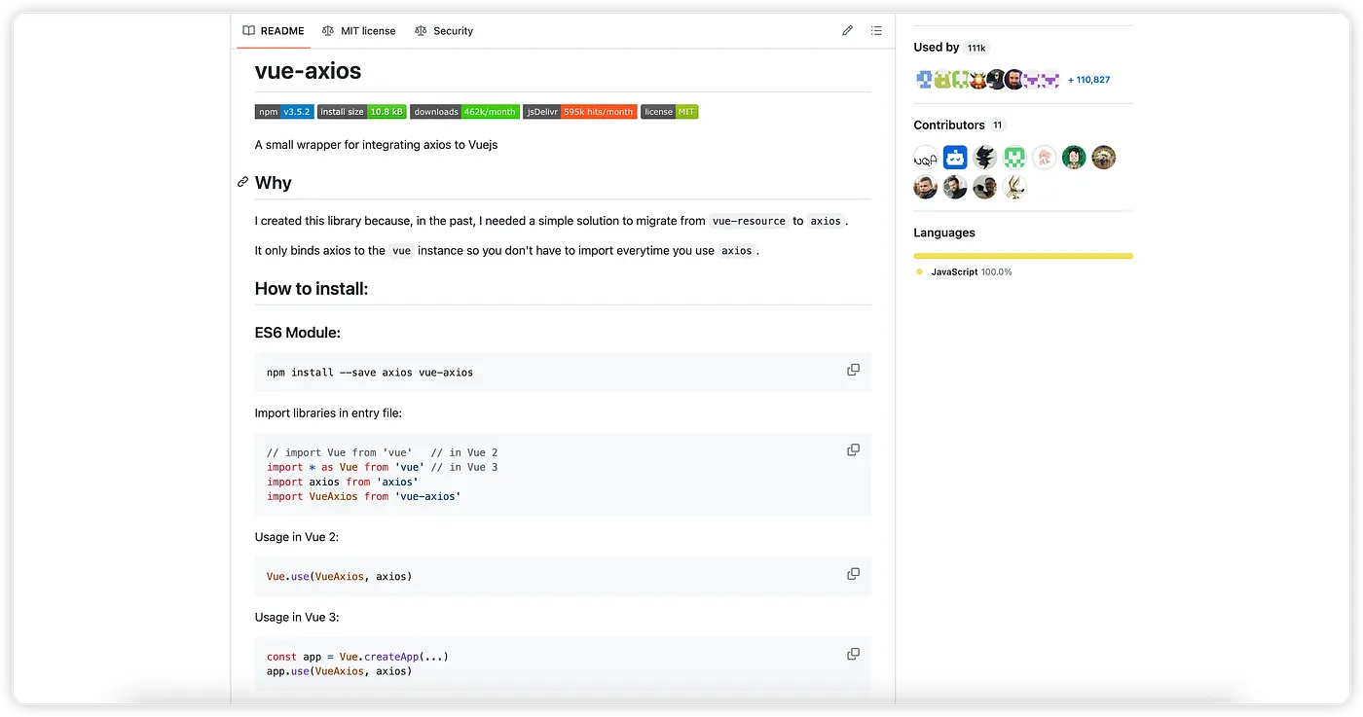1363x717 pixels.
Task: Click the Why section heading
Action: pyautogui.click(x=274, y=183)
